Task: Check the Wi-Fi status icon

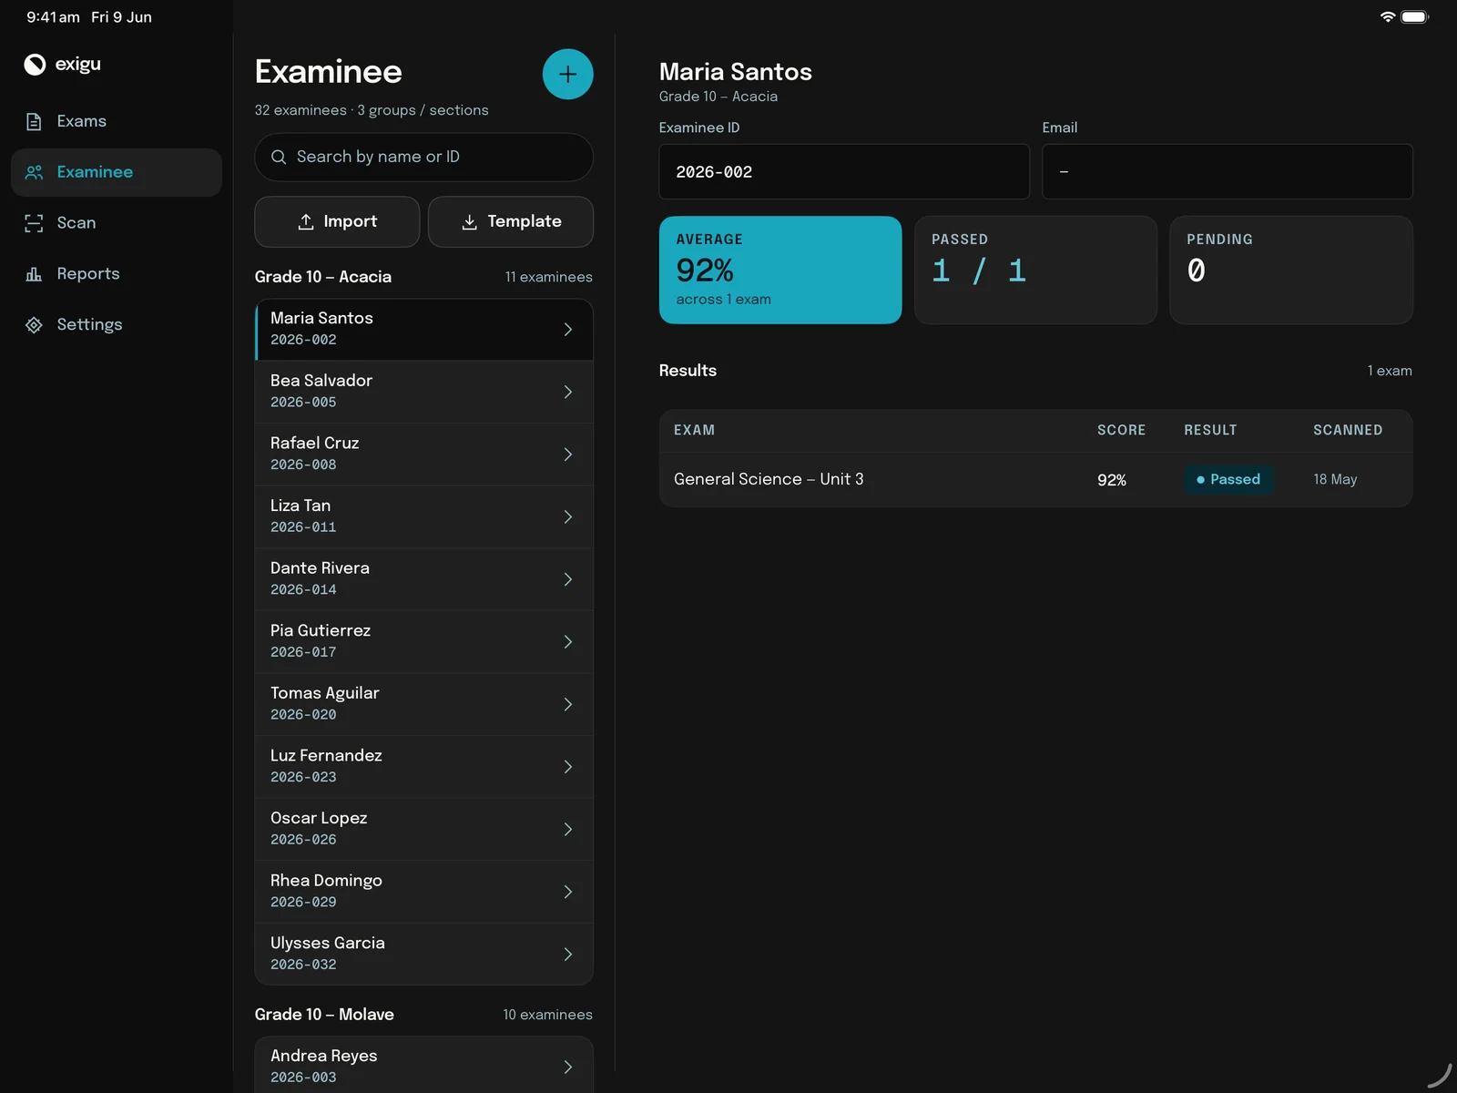Action: coord(1388,16)
